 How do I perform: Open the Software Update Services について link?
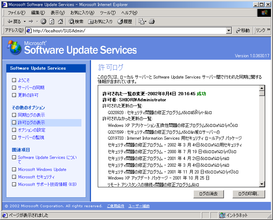click(47, 160)
